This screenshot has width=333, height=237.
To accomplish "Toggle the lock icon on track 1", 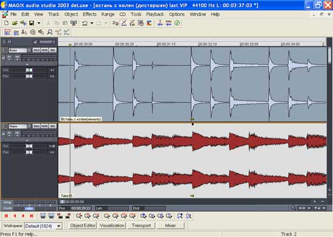I will [4, 57].
